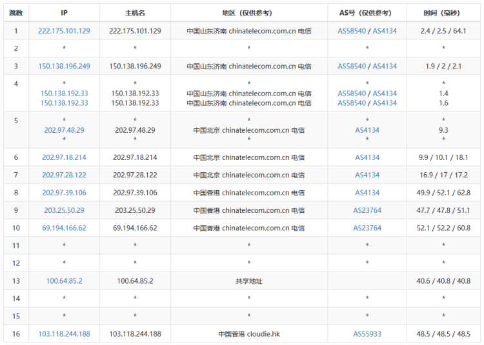This screenshot has width=484, height=345.
Task: Click the blue 150.138.196.249 IP link
Action: [x=64, y=66]
